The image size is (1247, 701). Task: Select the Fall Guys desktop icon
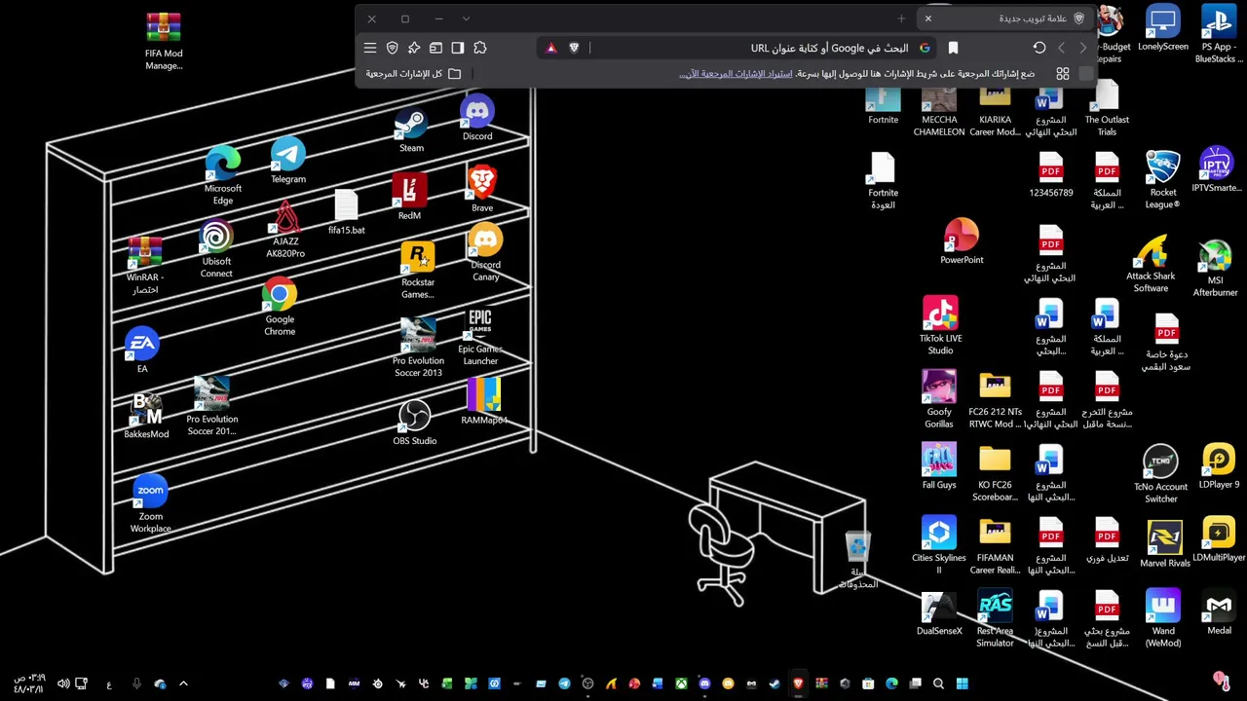click(939, 466)
